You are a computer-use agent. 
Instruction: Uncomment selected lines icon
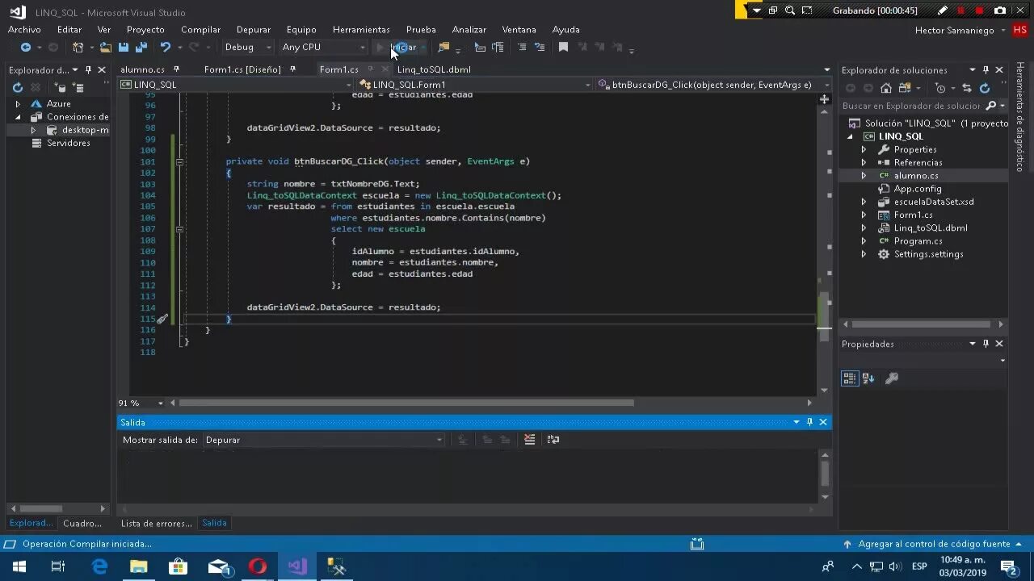[540, 48]
